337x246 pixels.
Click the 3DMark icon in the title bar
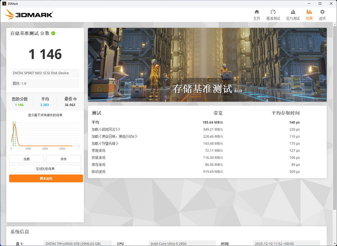[4, 4]
